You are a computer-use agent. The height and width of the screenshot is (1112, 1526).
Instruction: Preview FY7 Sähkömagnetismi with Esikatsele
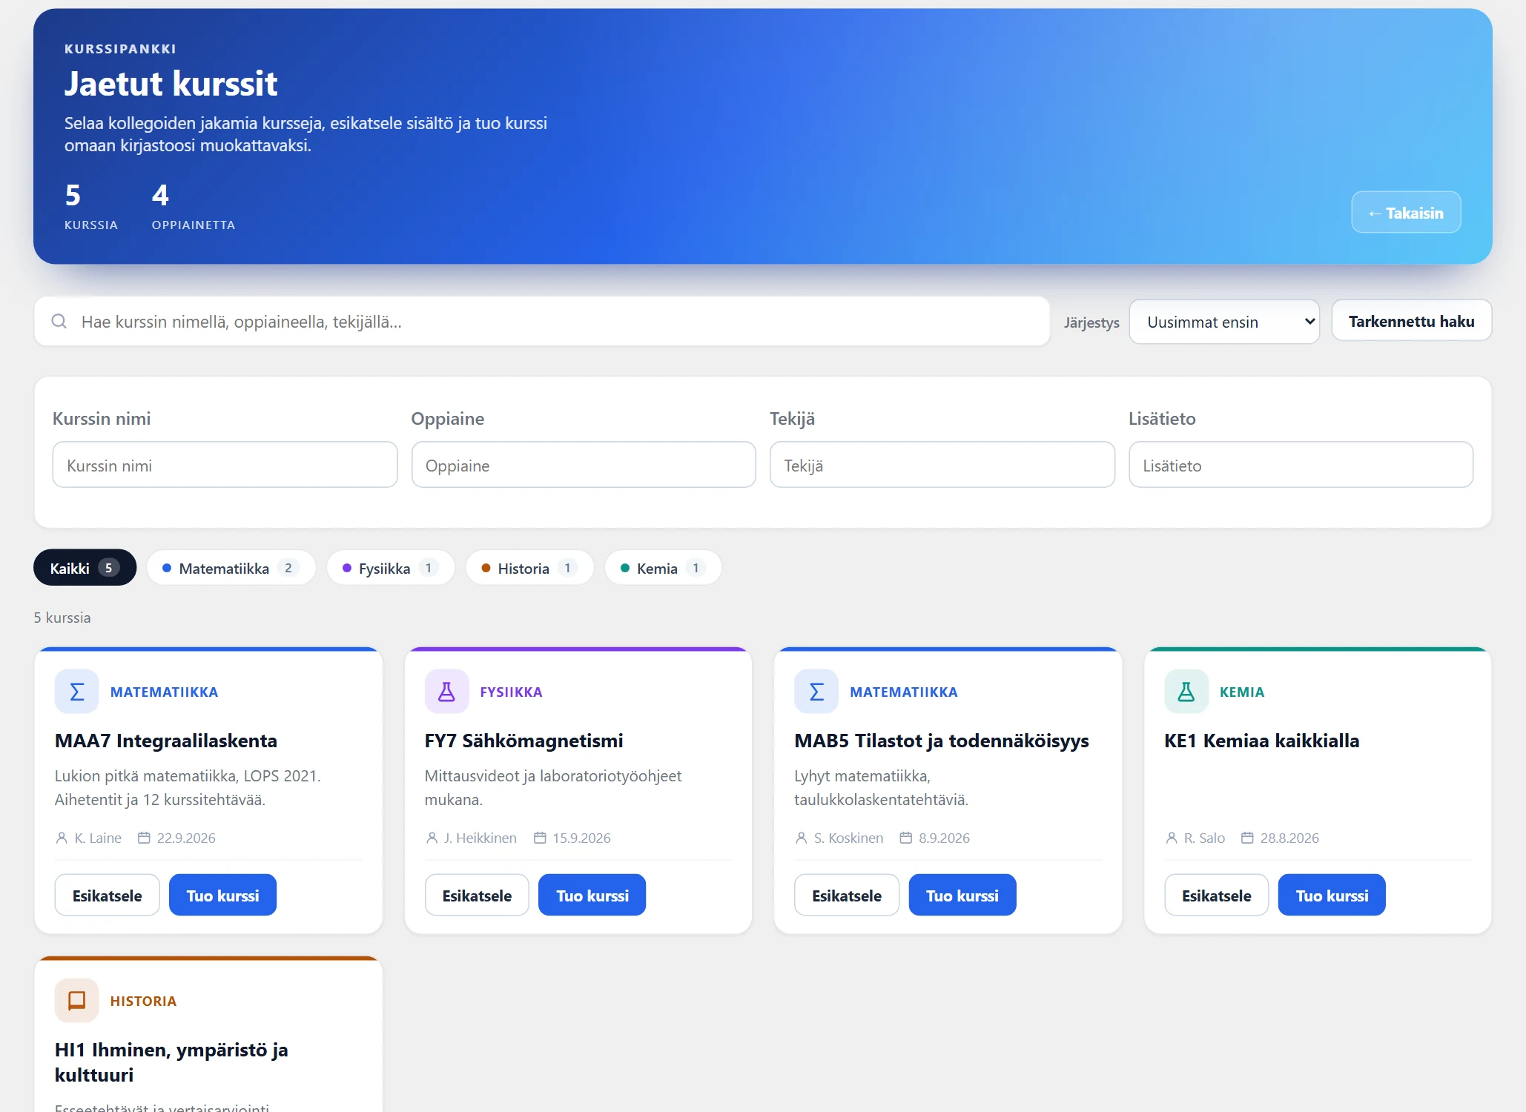477,895
